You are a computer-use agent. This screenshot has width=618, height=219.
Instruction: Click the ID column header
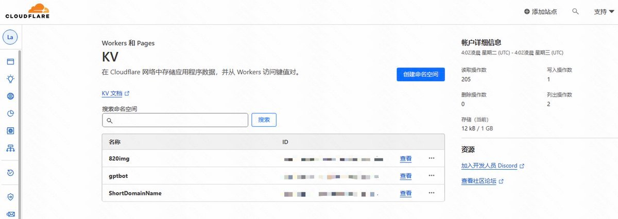(285, 142)
